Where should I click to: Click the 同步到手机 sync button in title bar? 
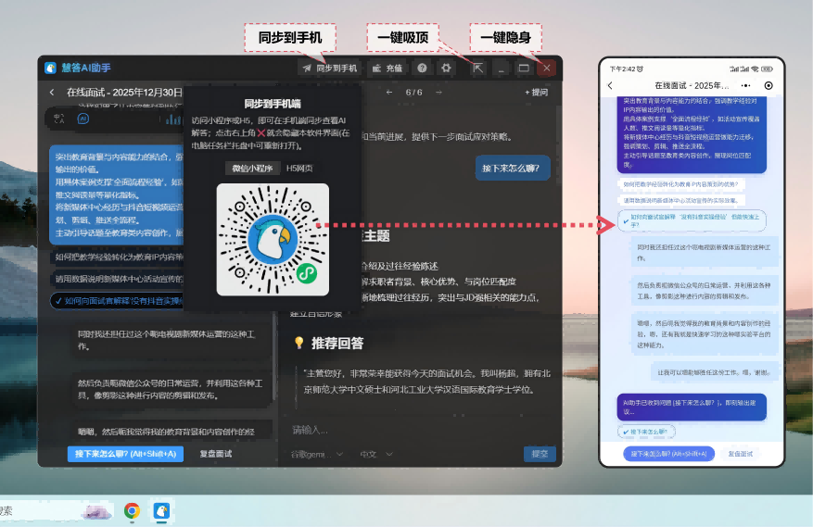[330, 68]
